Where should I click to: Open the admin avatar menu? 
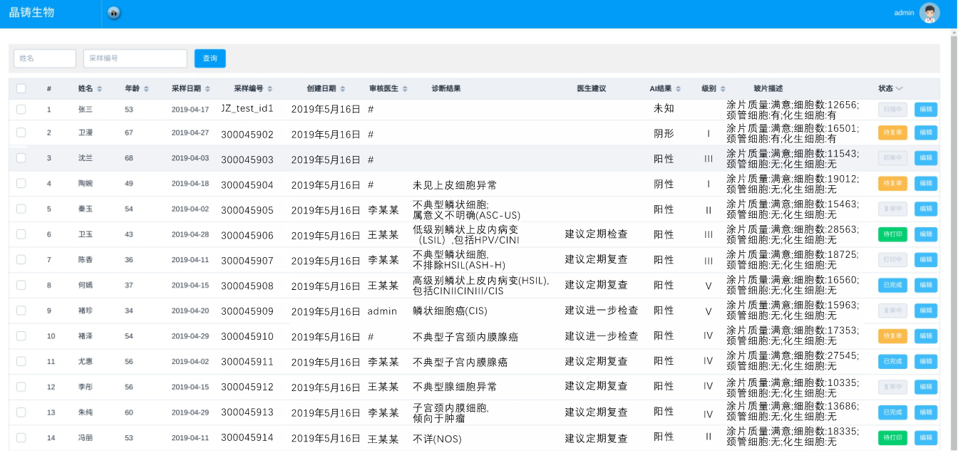[929, 13]
